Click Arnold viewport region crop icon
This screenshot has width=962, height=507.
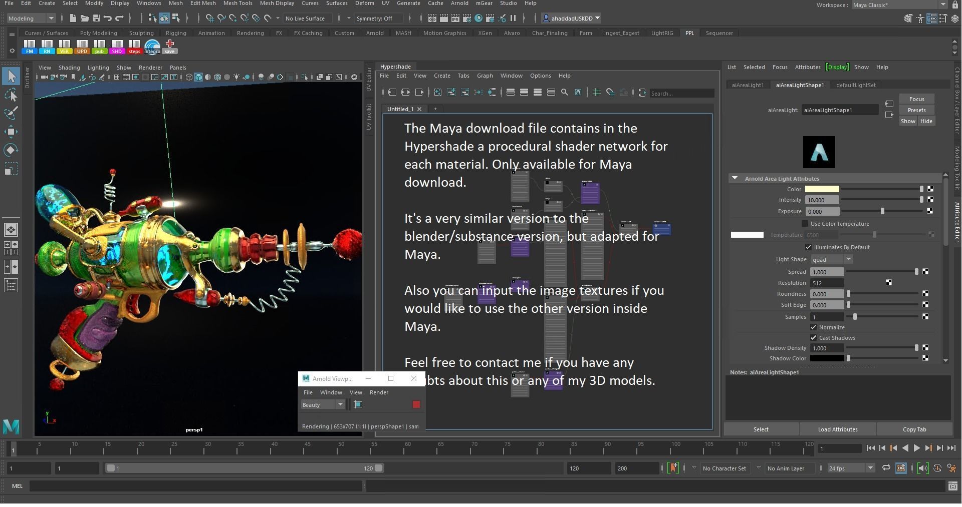pyautogui.click(x=358, y=404)
